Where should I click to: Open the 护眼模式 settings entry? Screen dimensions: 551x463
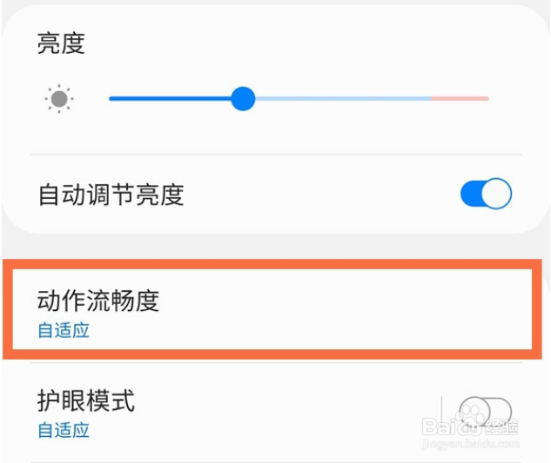click(218, 413)
